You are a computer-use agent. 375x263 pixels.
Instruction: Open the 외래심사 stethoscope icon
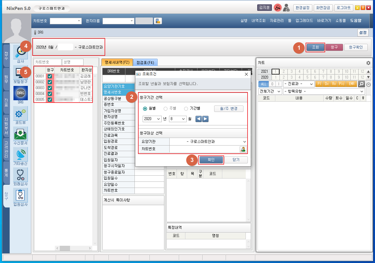pos(21,175)
